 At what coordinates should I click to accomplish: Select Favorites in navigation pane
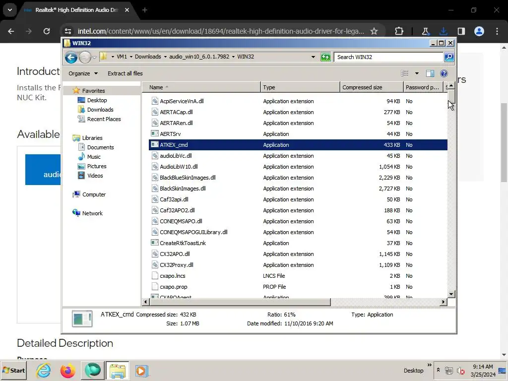tap(93, 91)
